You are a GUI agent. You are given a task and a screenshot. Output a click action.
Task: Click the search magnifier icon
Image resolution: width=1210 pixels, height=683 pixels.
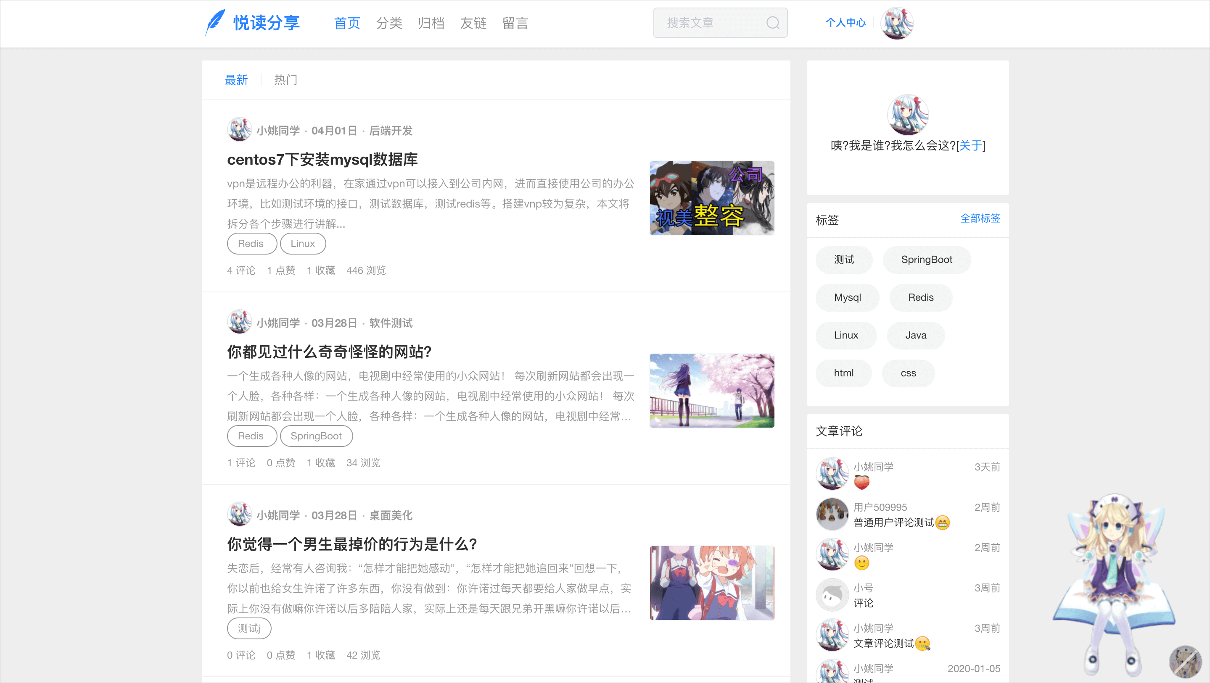[772, 23]
